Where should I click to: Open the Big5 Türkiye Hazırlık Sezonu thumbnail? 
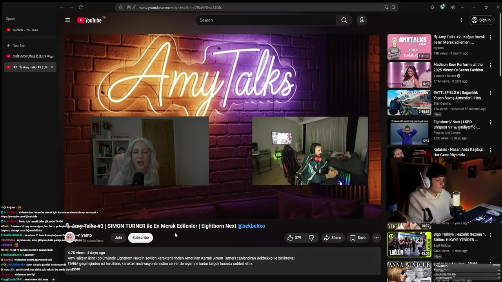(409, 244)
